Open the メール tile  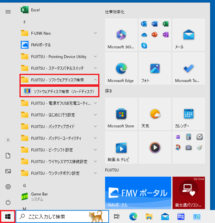point(189,35)
